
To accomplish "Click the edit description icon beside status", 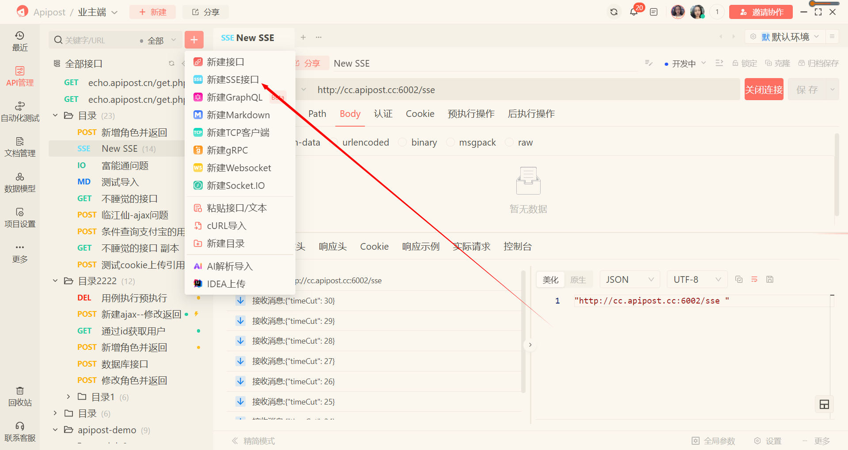I will point(649,63).
